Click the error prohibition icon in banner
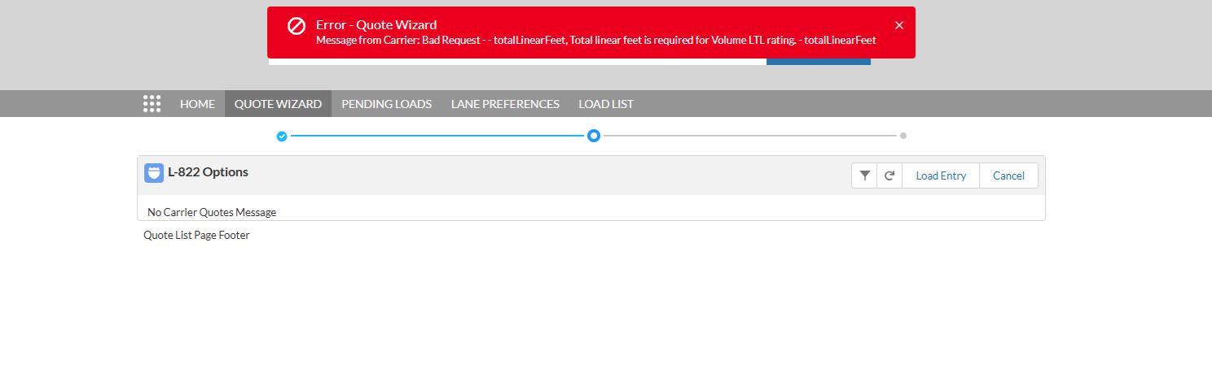The height and width of the screenshot is (390, 1212). tap(296, 26)
